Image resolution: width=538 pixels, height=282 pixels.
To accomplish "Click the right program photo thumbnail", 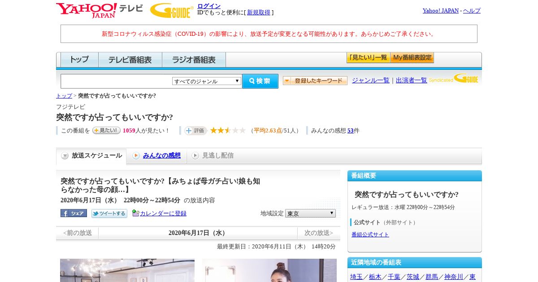I will point(269,270).
